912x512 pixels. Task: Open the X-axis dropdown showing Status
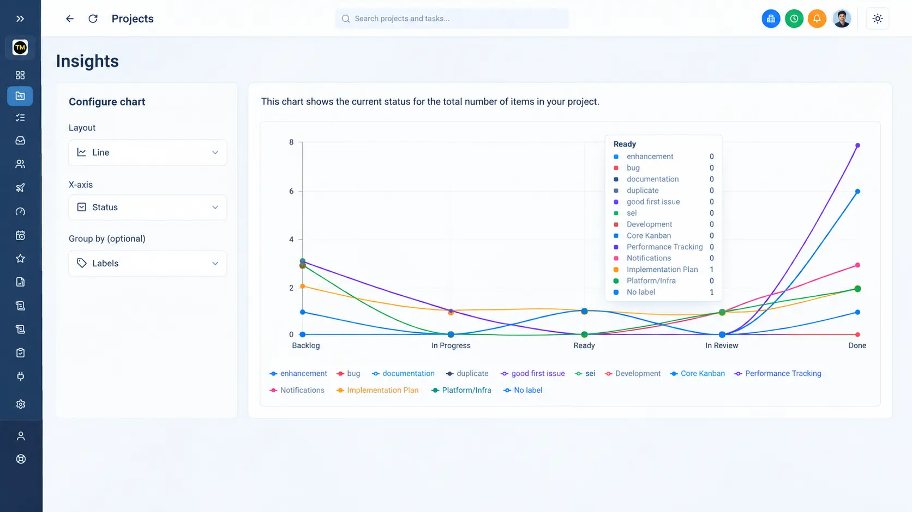click(x=147, y=208)
